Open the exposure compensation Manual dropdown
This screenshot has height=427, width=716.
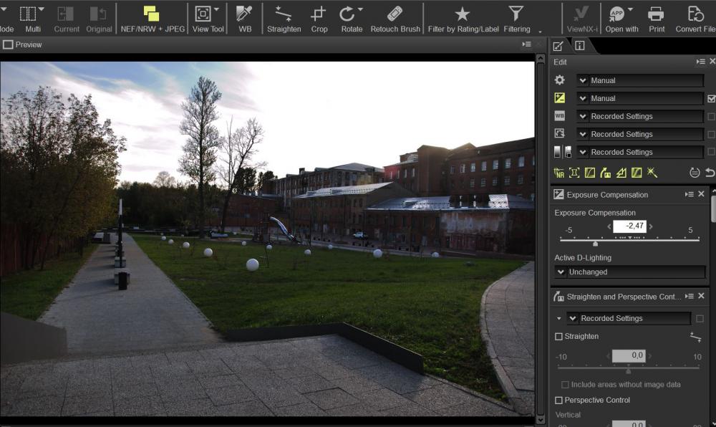639,98
